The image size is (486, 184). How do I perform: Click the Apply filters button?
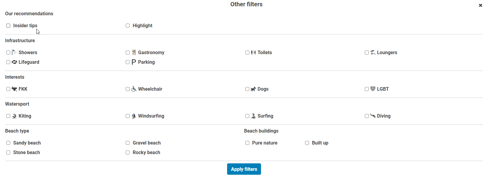pyautogui.click(x=244, y=169)
